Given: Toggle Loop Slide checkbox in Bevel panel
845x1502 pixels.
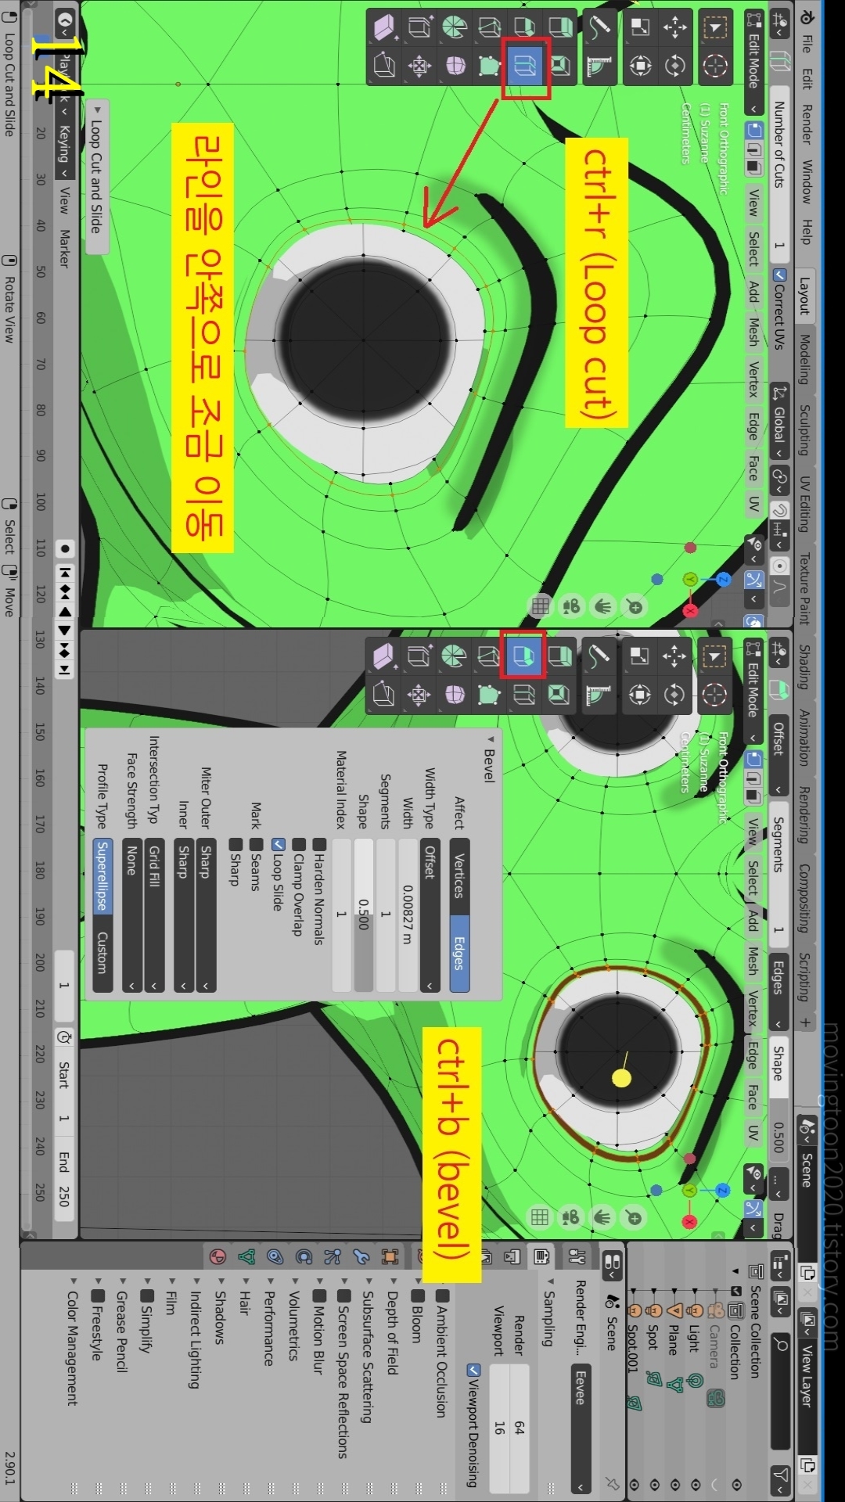Looking at the screenshot, I should click(277, 845).
